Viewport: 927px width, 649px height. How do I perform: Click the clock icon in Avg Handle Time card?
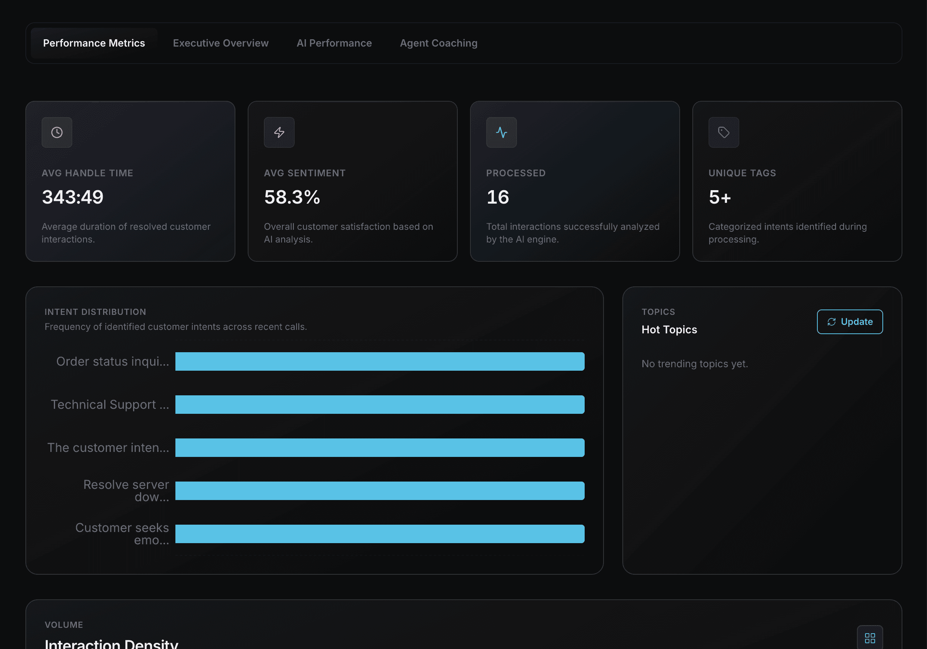[x=57, y=132]
